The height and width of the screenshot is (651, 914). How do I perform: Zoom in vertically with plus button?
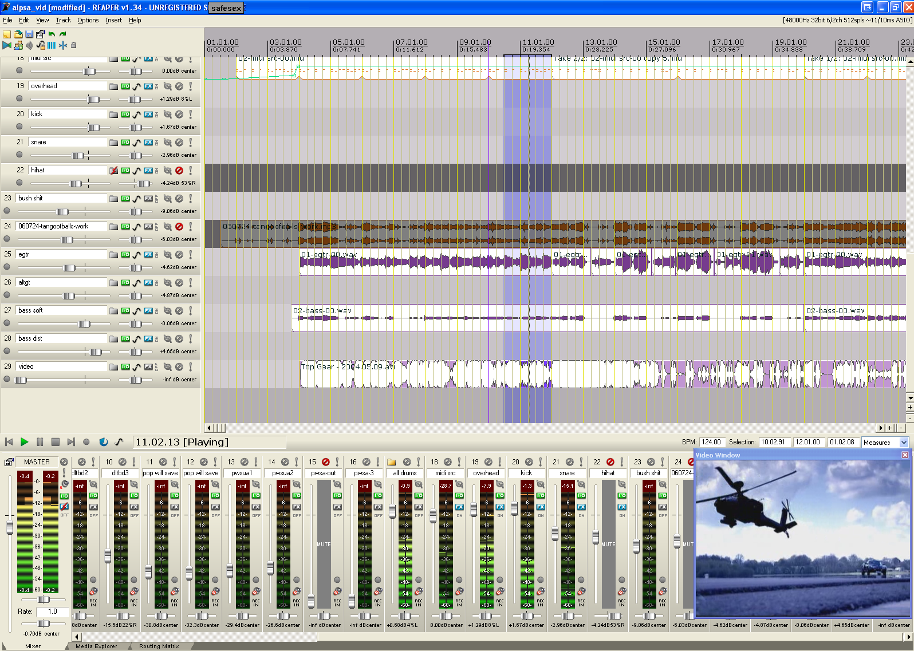[x=910, y=407]
